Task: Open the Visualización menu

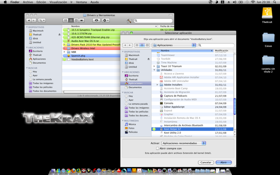Action: 58,2
